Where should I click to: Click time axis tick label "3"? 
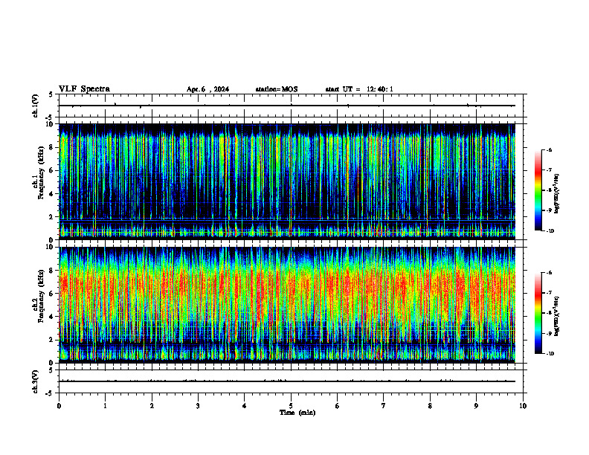tap(198, 406)
